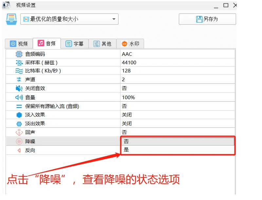Open the 音频编码 AAC value dropdown
The height and width of the screenshot is (200, 262).
tap(178, 54)
